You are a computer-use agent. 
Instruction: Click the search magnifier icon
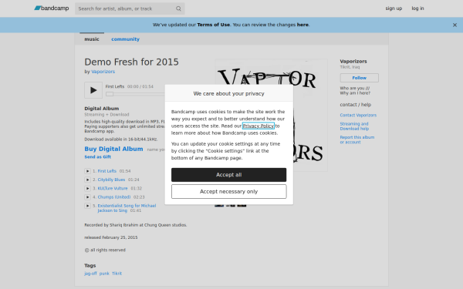(178, 8)
